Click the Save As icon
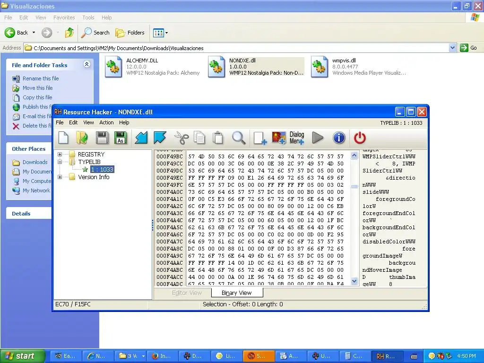Viewport: 484px width, 363px height. coord(121,138)
